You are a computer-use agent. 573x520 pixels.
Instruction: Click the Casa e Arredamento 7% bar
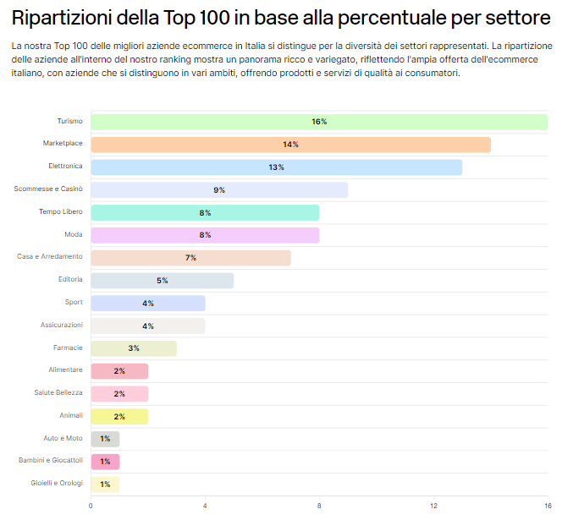pos(190,258)
